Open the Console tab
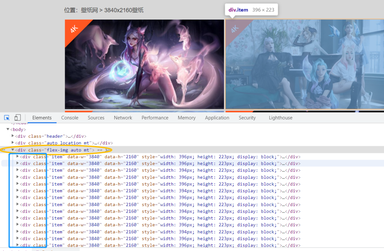384x251 pixels. pyautogui.click(x=70, y=118)
